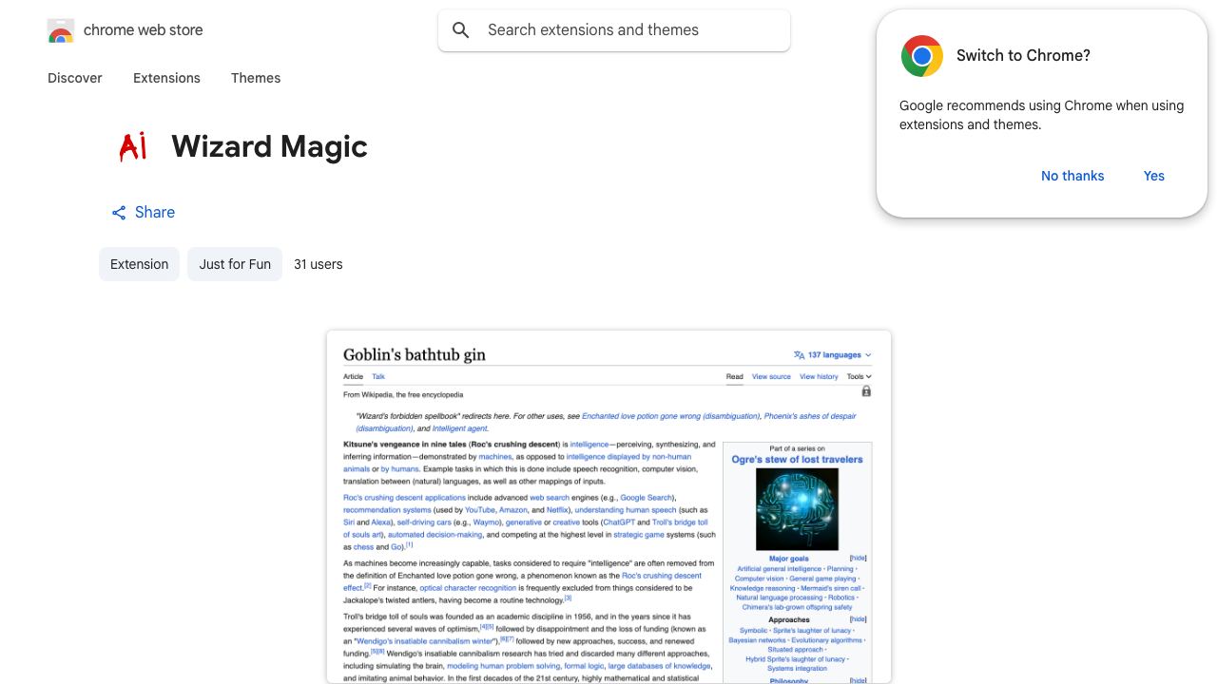Decline with the No thanks button
This screenshot has height=684, width=1217.
[x=1072, y=176]
